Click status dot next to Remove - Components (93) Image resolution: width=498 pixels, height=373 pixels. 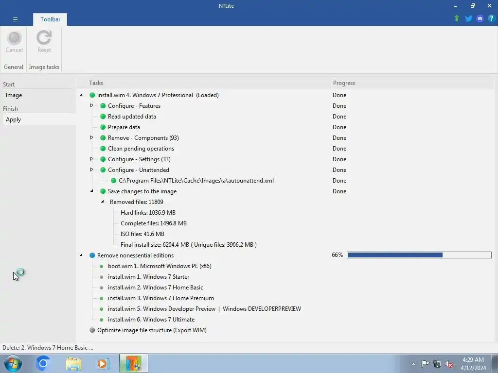pyautogui.click(x=103, y=138)
